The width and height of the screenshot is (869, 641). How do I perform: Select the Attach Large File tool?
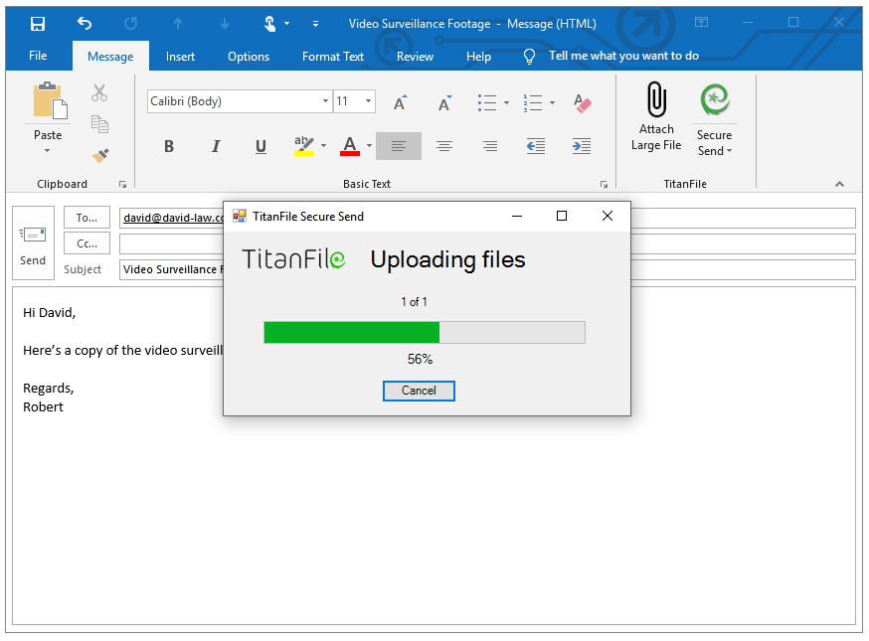click(x=655, y=114)
